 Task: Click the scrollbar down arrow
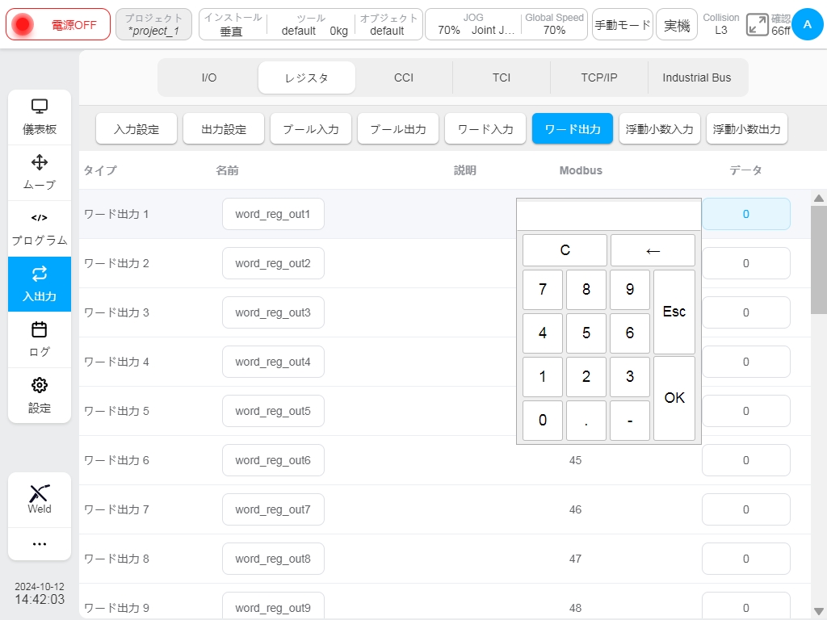819,611
